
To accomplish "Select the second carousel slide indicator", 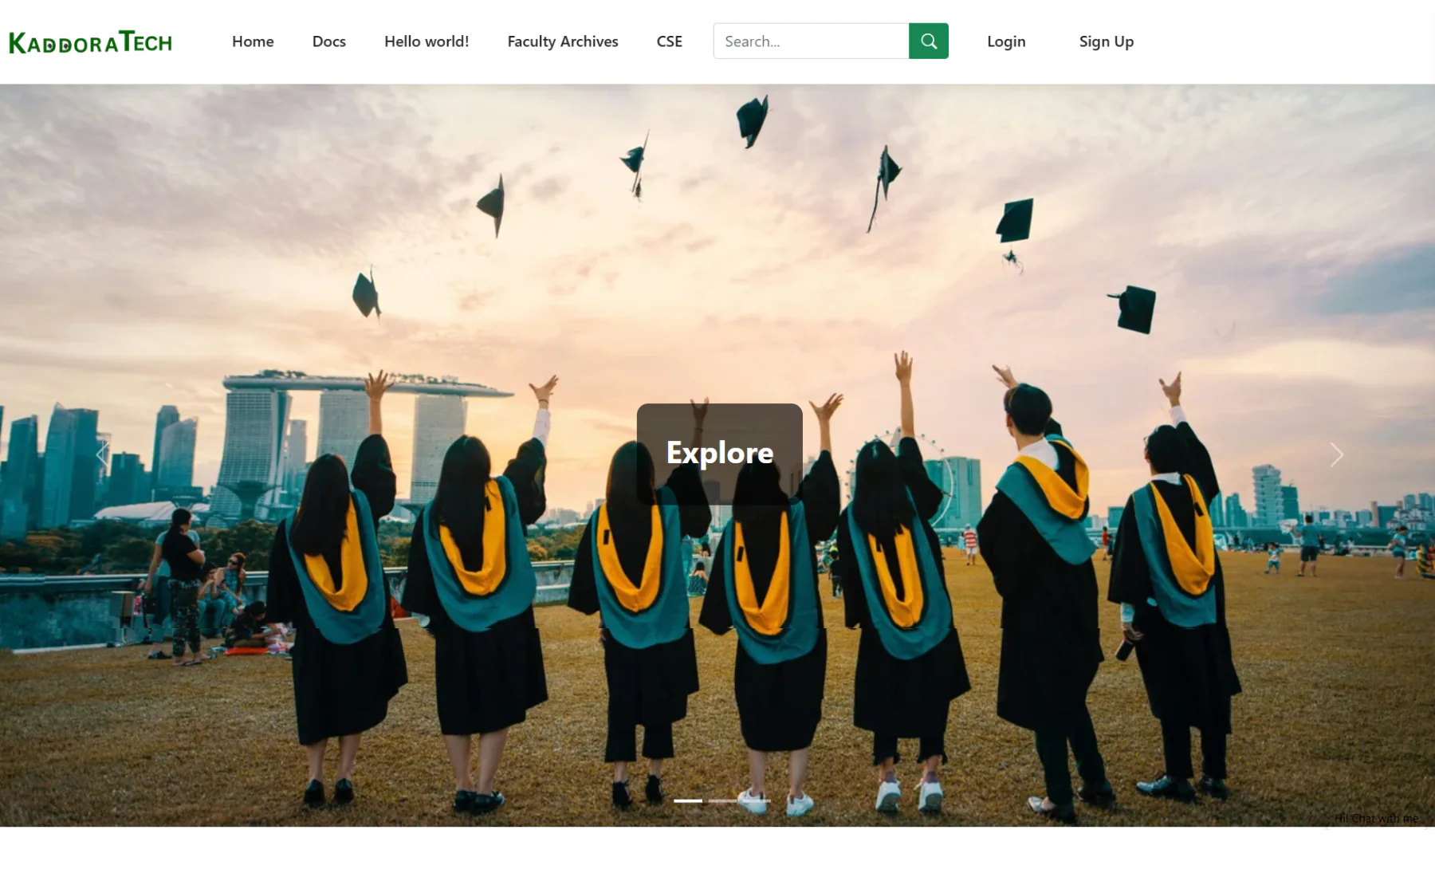I will click(x=722, y=800).
